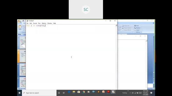Click Shape Fill in PowerPoint ribbon

pyautogui.click(x=126, y=26)
